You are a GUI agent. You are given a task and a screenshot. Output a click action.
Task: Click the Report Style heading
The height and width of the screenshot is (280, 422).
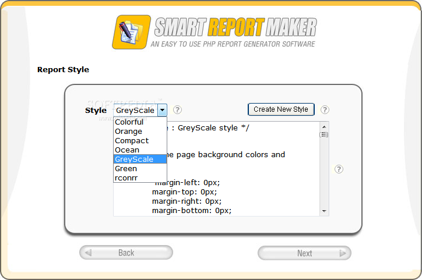pyautogui.click(x=63, y=70)
